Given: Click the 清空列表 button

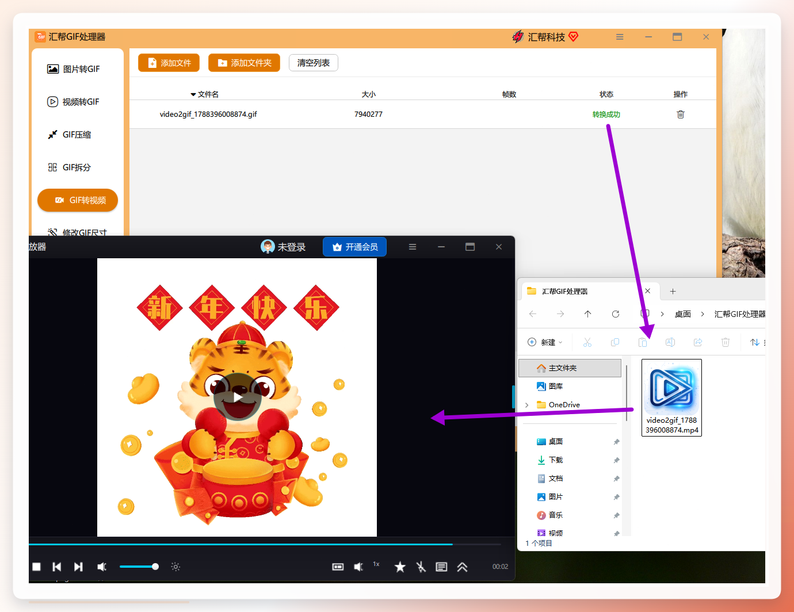Looking at the screenshot, I should [314, 63].
